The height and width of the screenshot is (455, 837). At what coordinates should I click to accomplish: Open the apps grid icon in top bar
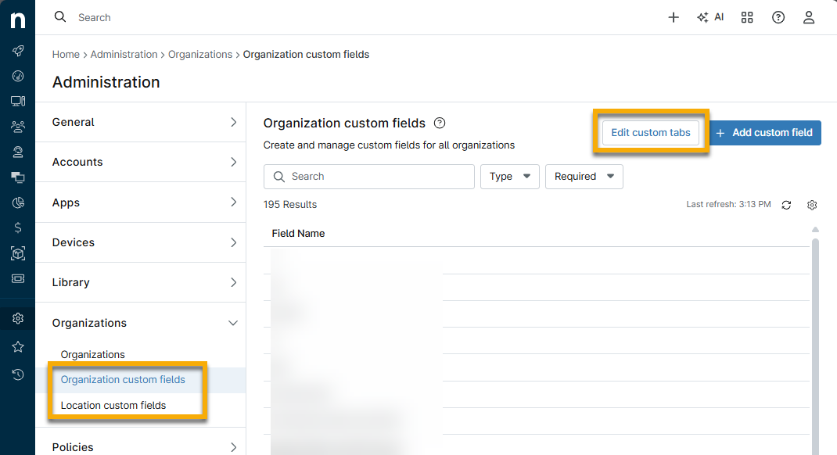[x=747, y=16]
